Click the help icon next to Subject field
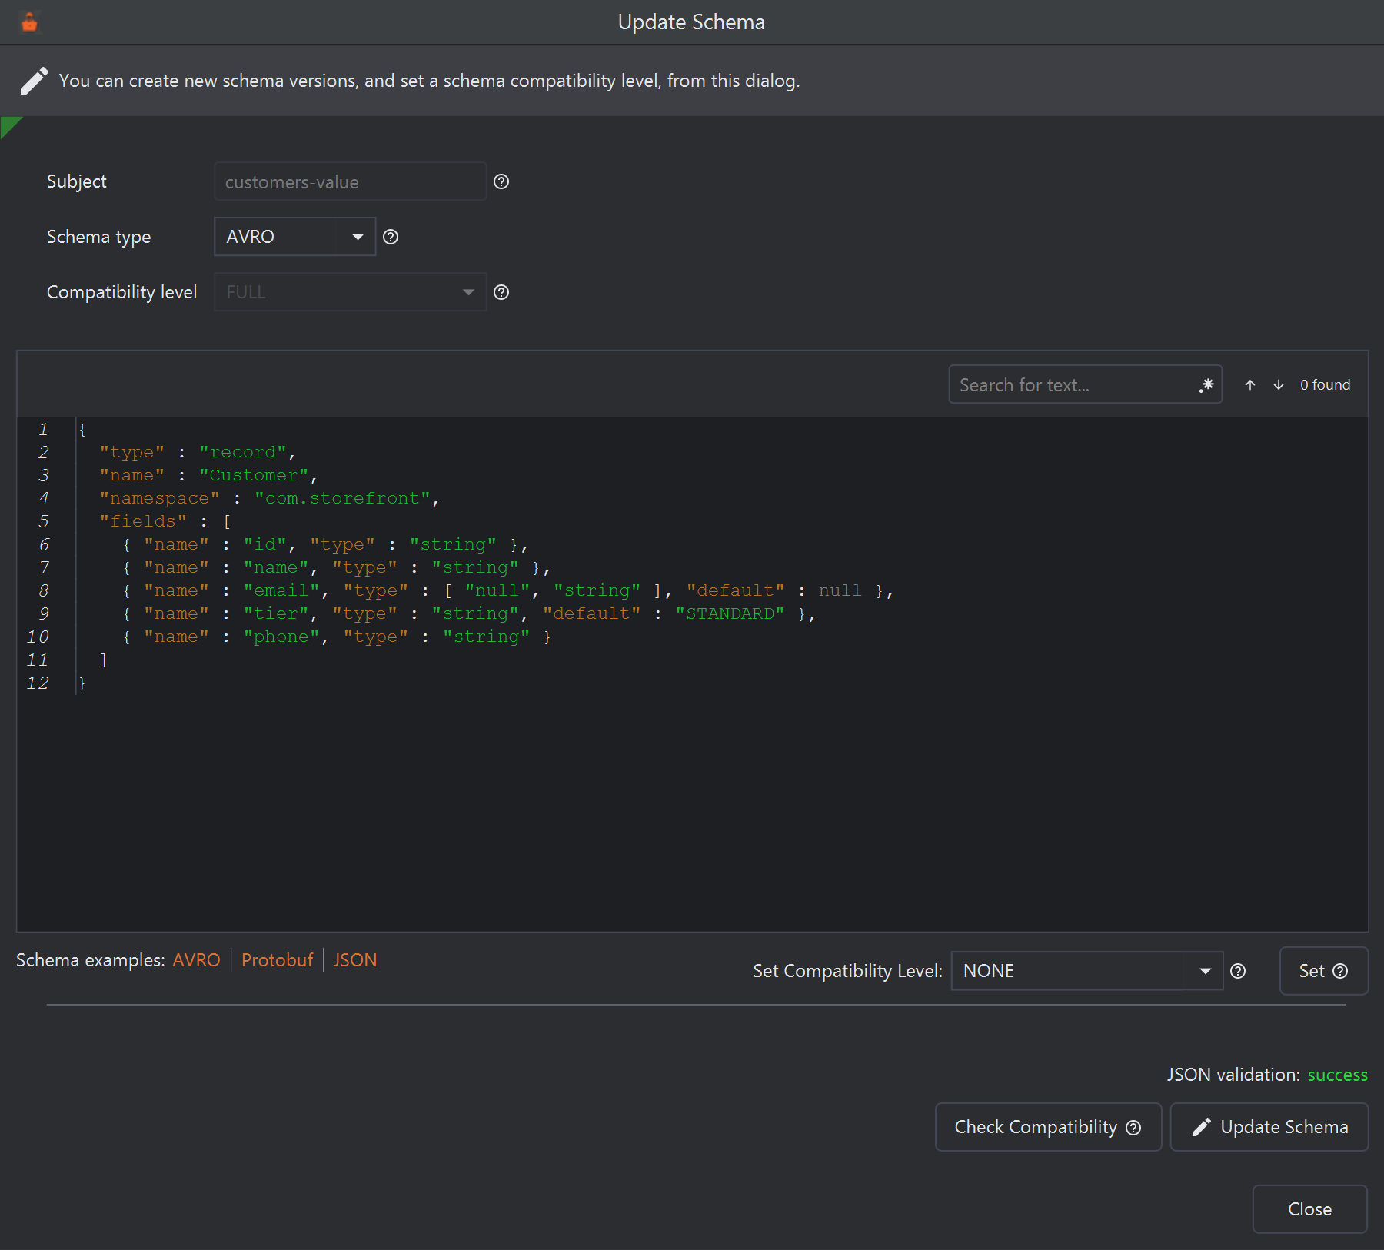Viewport: 1384px width, 1250px height. click(501, 181)
